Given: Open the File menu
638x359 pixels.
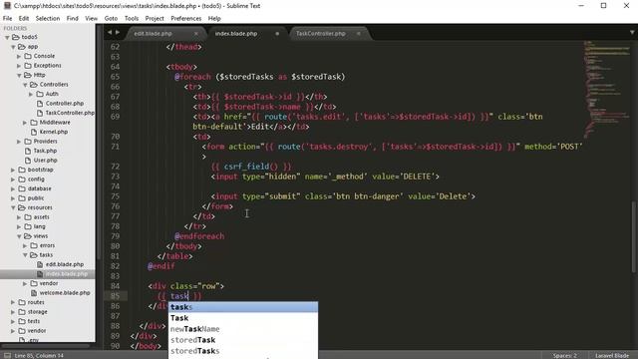Looking at the screenshot, I should click(7, 18).
